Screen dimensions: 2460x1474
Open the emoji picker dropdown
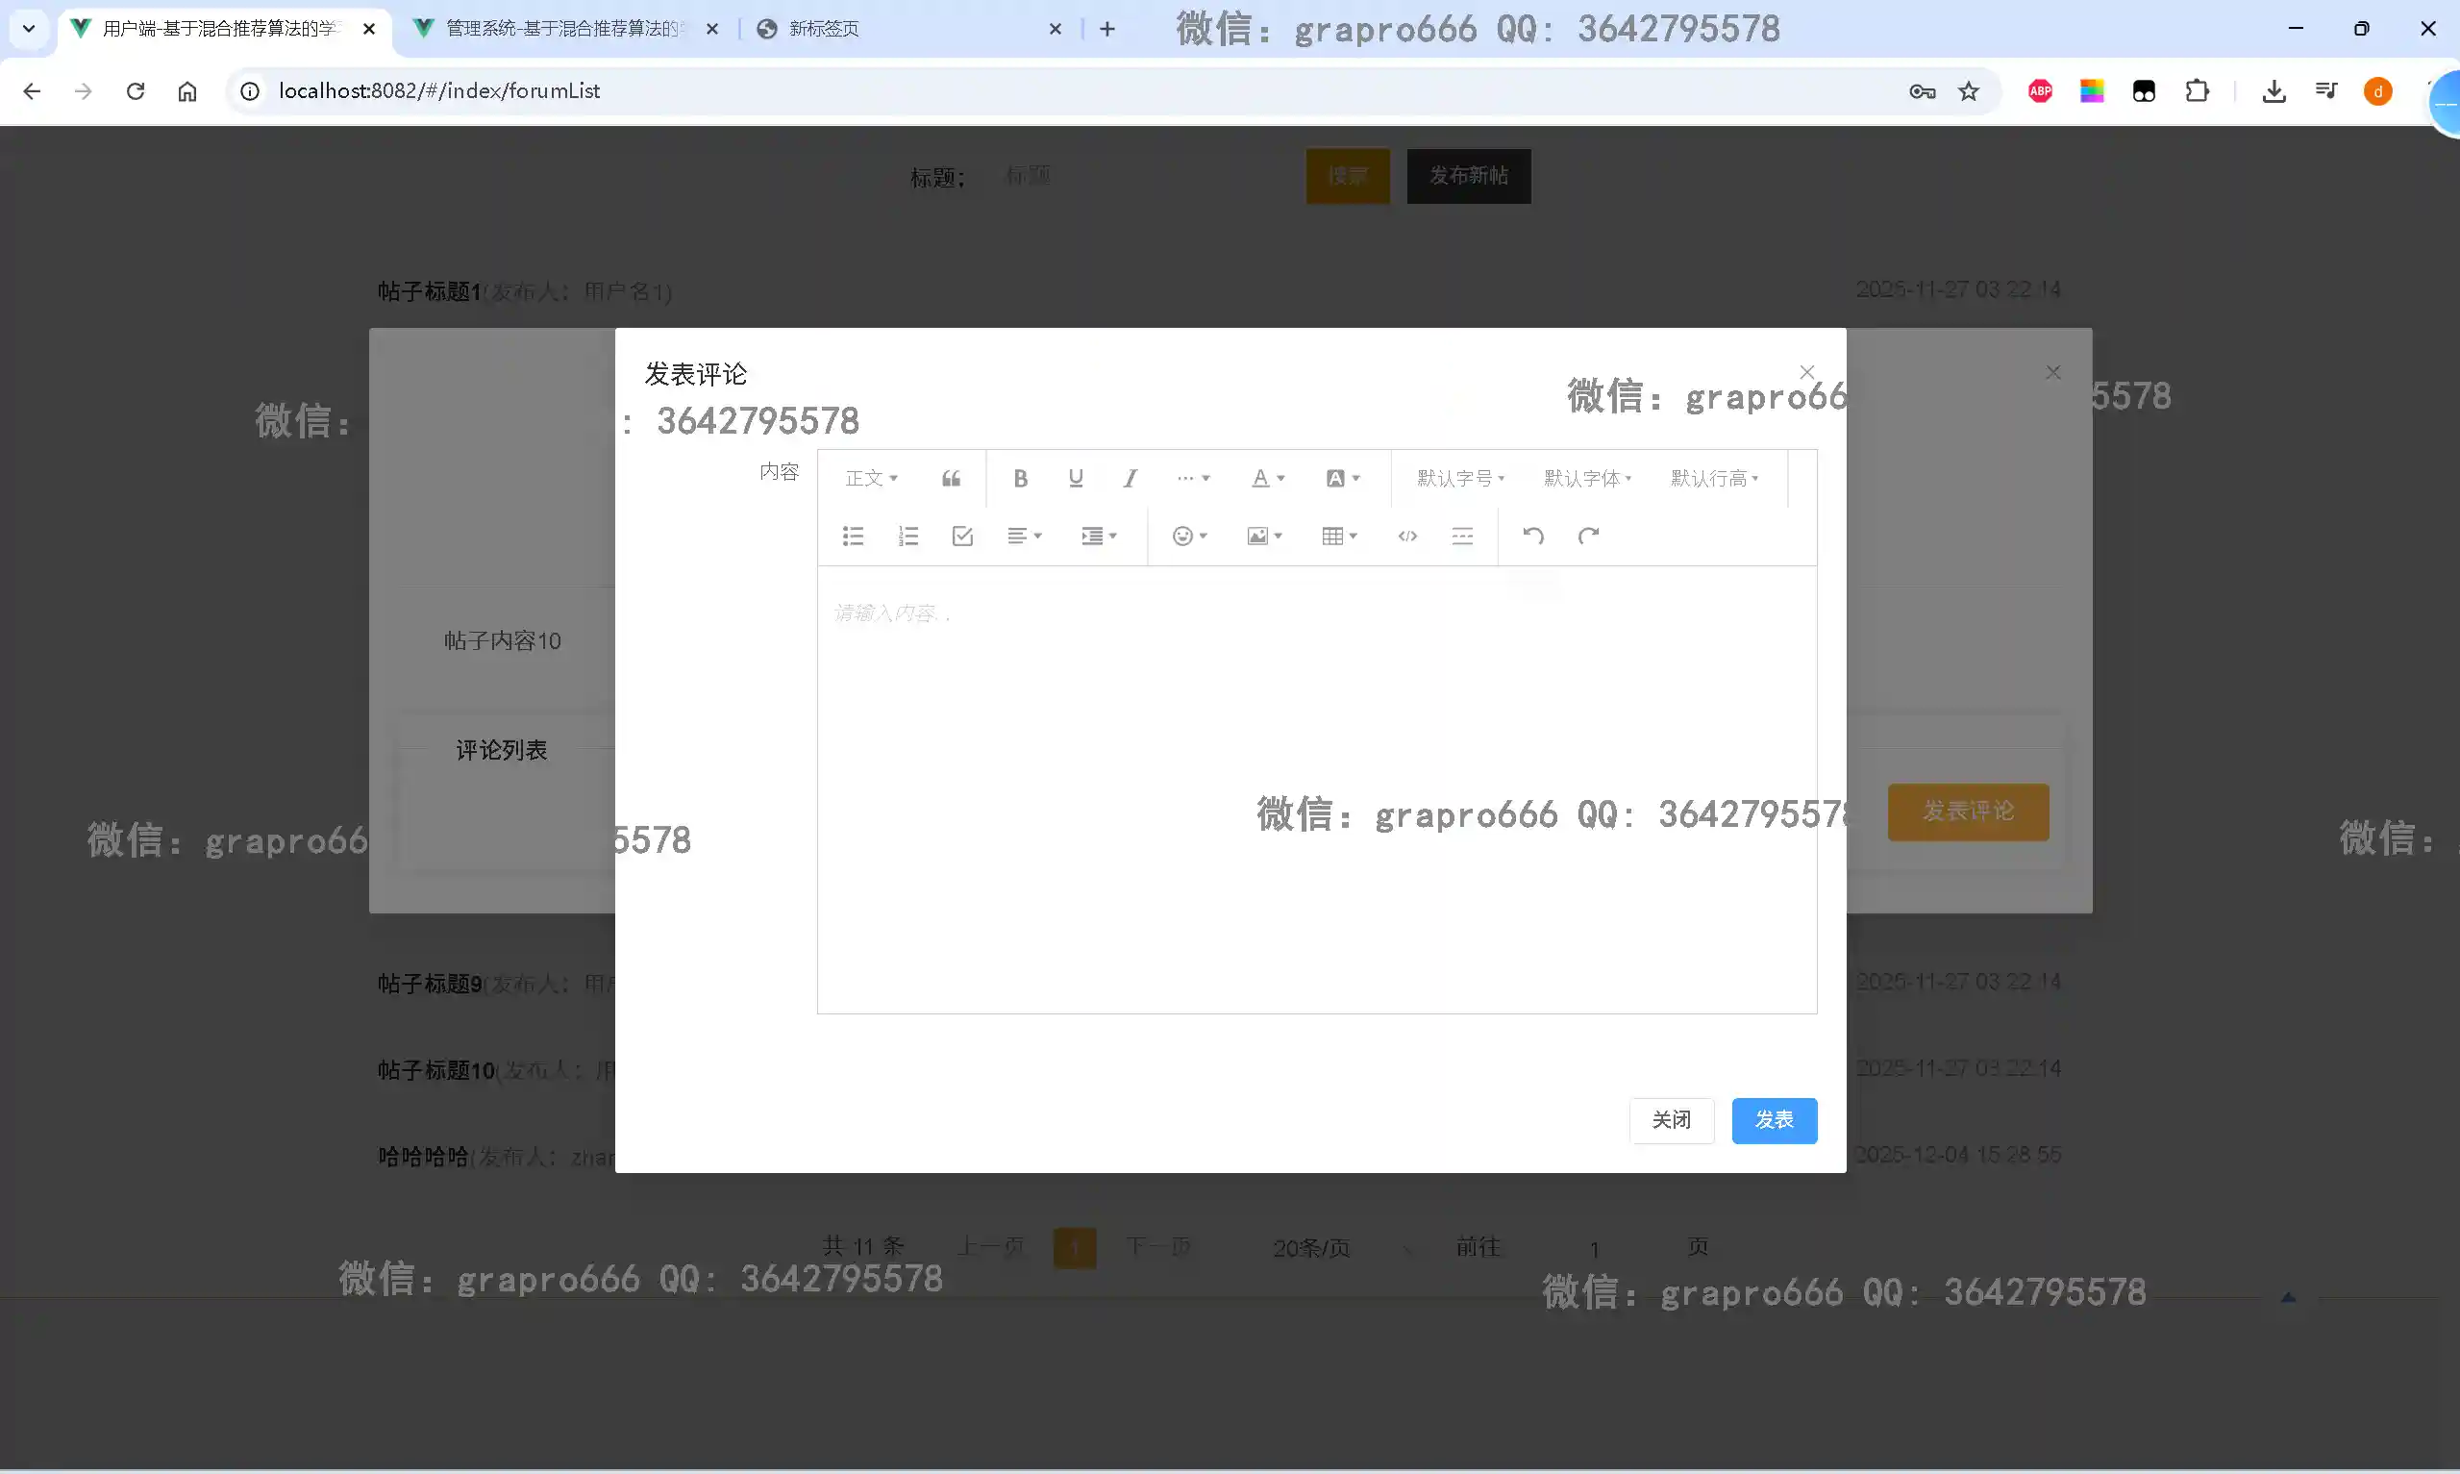coord(1188,537)
